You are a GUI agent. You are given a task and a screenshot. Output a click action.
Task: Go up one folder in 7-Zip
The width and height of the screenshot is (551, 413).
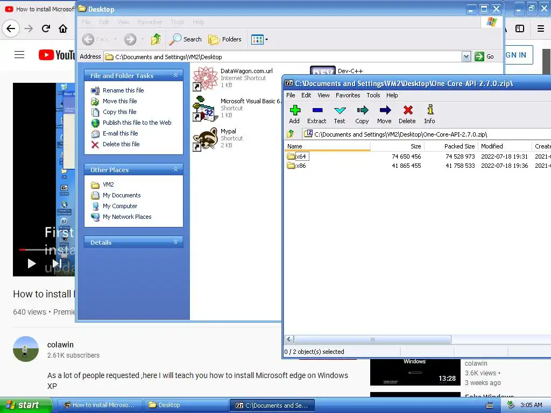[x=291, y=134]
